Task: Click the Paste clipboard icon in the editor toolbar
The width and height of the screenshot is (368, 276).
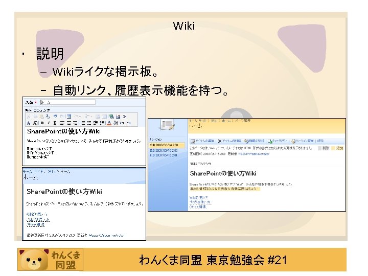Action: 42,117
